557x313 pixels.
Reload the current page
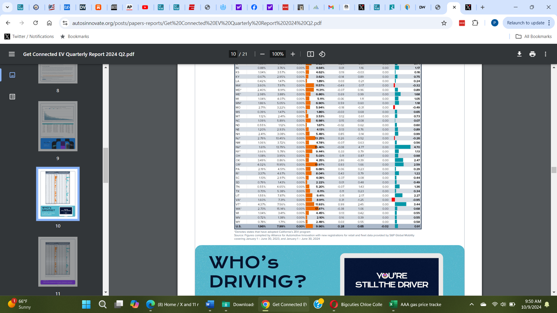tap(35, 23)
